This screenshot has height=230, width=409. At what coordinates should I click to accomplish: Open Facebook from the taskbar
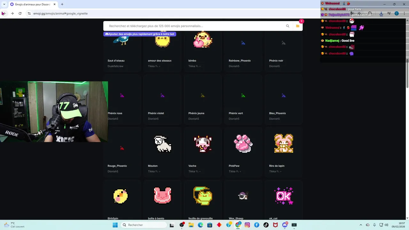pyautogui.click(x=257, y=225)
